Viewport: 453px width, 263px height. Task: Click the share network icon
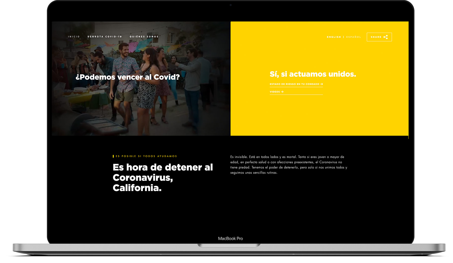coord(386,37)
